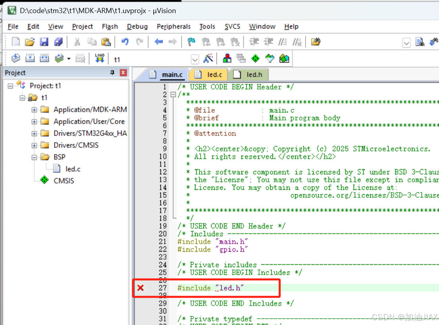Screen dimensions: 439x325
Task: Switch to the led.h editor tab
Action: click(x=249, y=75)
